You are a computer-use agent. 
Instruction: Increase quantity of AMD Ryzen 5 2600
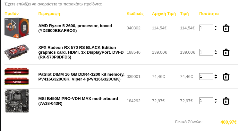tap(216, 27)
